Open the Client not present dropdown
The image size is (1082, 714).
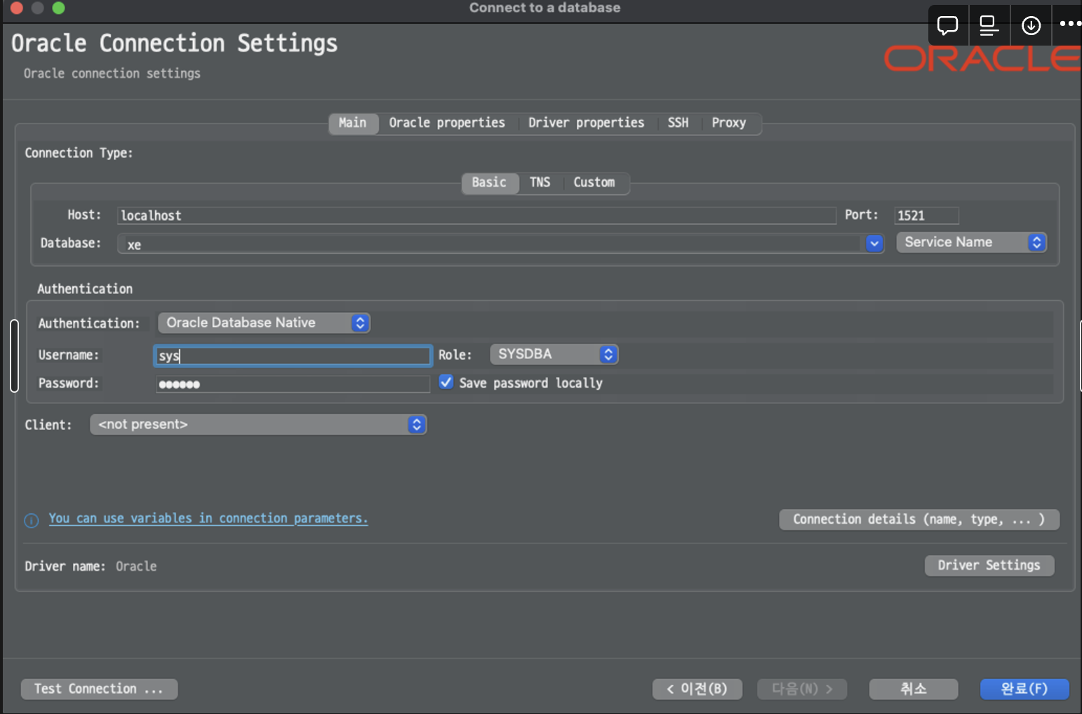click(x=258, y=424)
